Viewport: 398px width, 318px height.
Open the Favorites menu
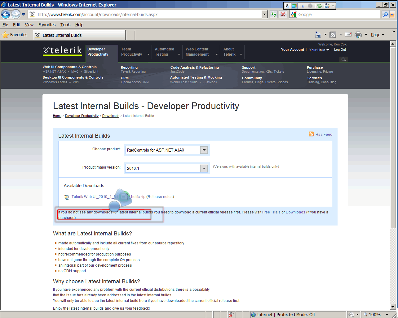[x=47, y=25]
